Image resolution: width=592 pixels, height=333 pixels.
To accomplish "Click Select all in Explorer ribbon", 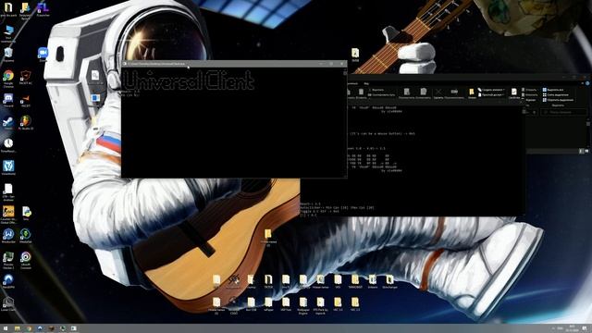I will coord(553,90).
